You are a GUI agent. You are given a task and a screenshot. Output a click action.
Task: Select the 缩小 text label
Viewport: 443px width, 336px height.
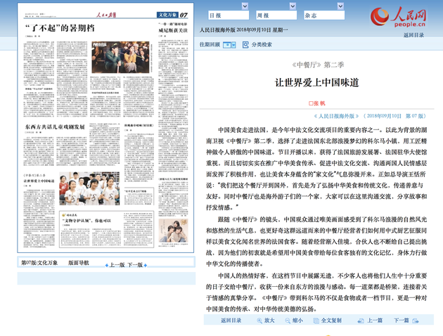point(297,321)
